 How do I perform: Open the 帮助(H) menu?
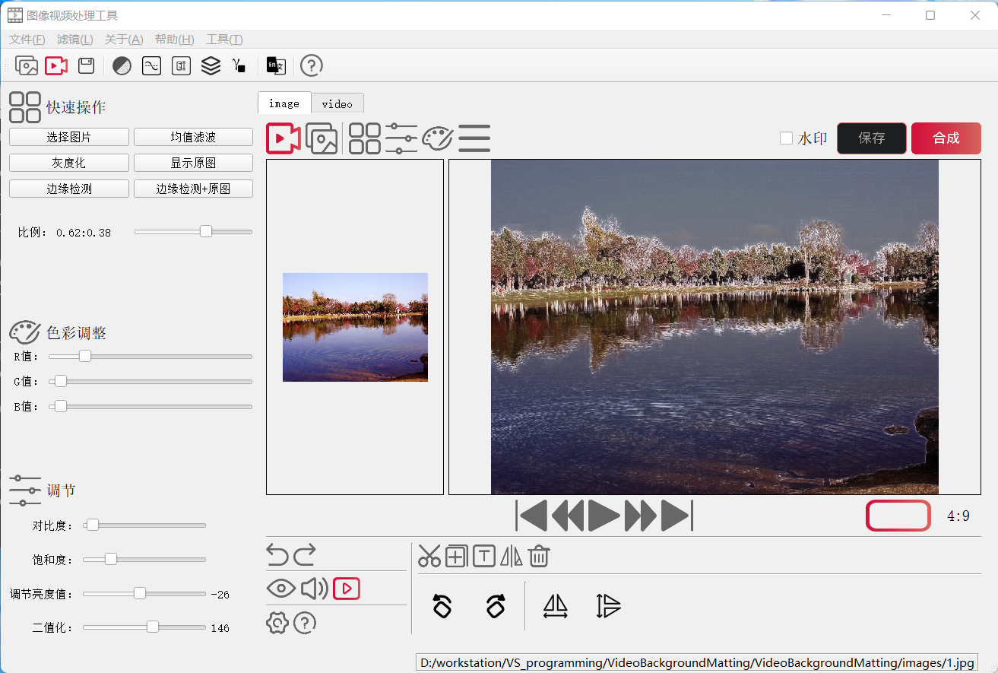174,40
